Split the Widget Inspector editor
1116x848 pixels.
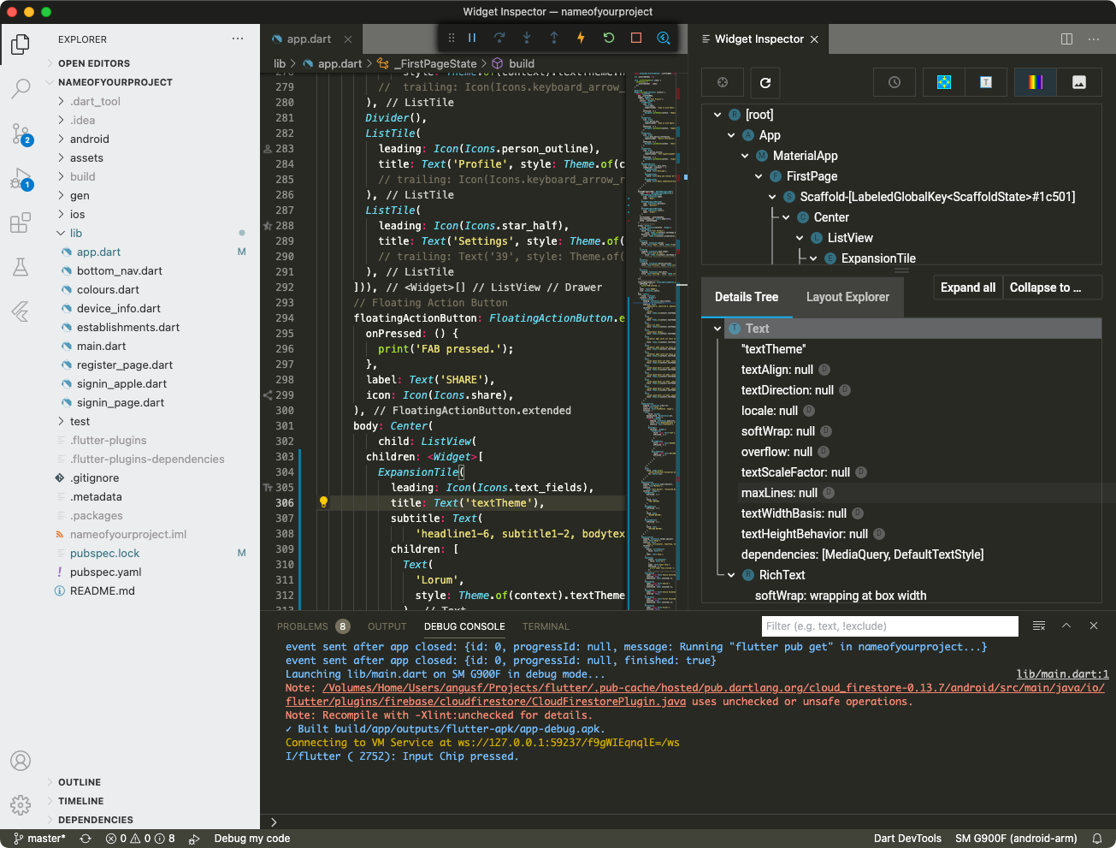pos(1066,39)
